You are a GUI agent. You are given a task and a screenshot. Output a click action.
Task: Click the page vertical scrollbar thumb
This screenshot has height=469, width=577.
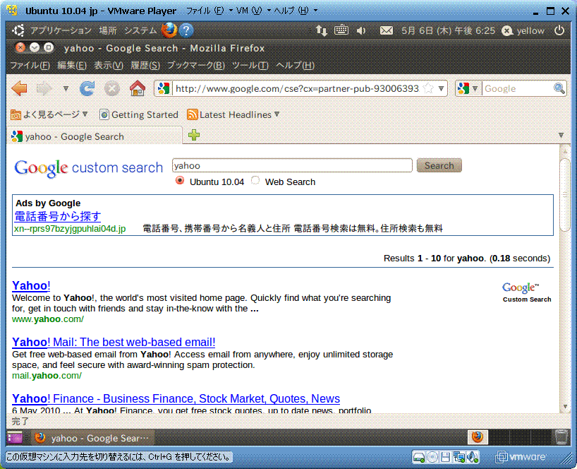[565, 194]
